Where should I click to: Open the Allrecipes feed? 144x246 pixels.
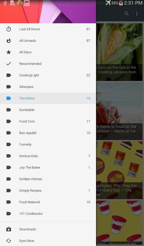coord(48,87)
